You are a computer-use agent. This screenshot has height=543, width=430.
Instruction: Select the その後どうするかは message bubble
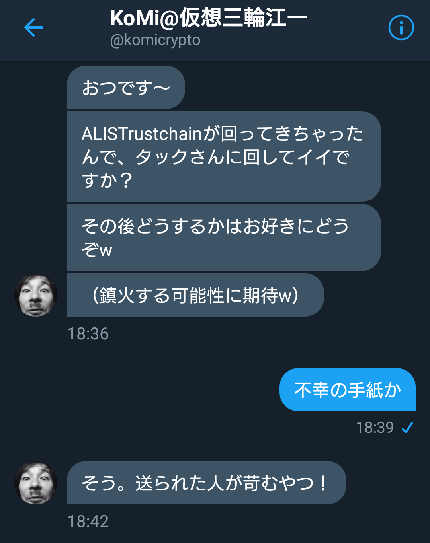(224, 237)
